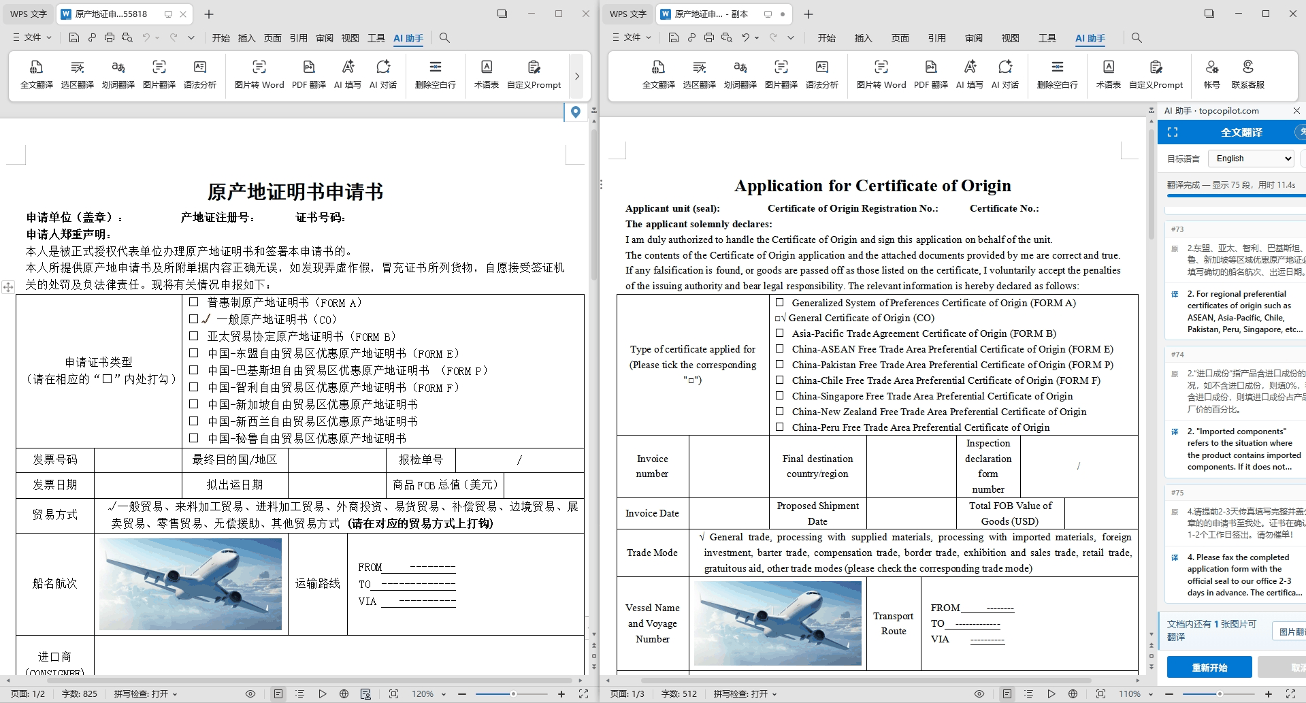Viewport: 1306px width, 703px height.
Task: Tick China-Peru Free Trade Area checkbox
Action: [x=780, y=427]
